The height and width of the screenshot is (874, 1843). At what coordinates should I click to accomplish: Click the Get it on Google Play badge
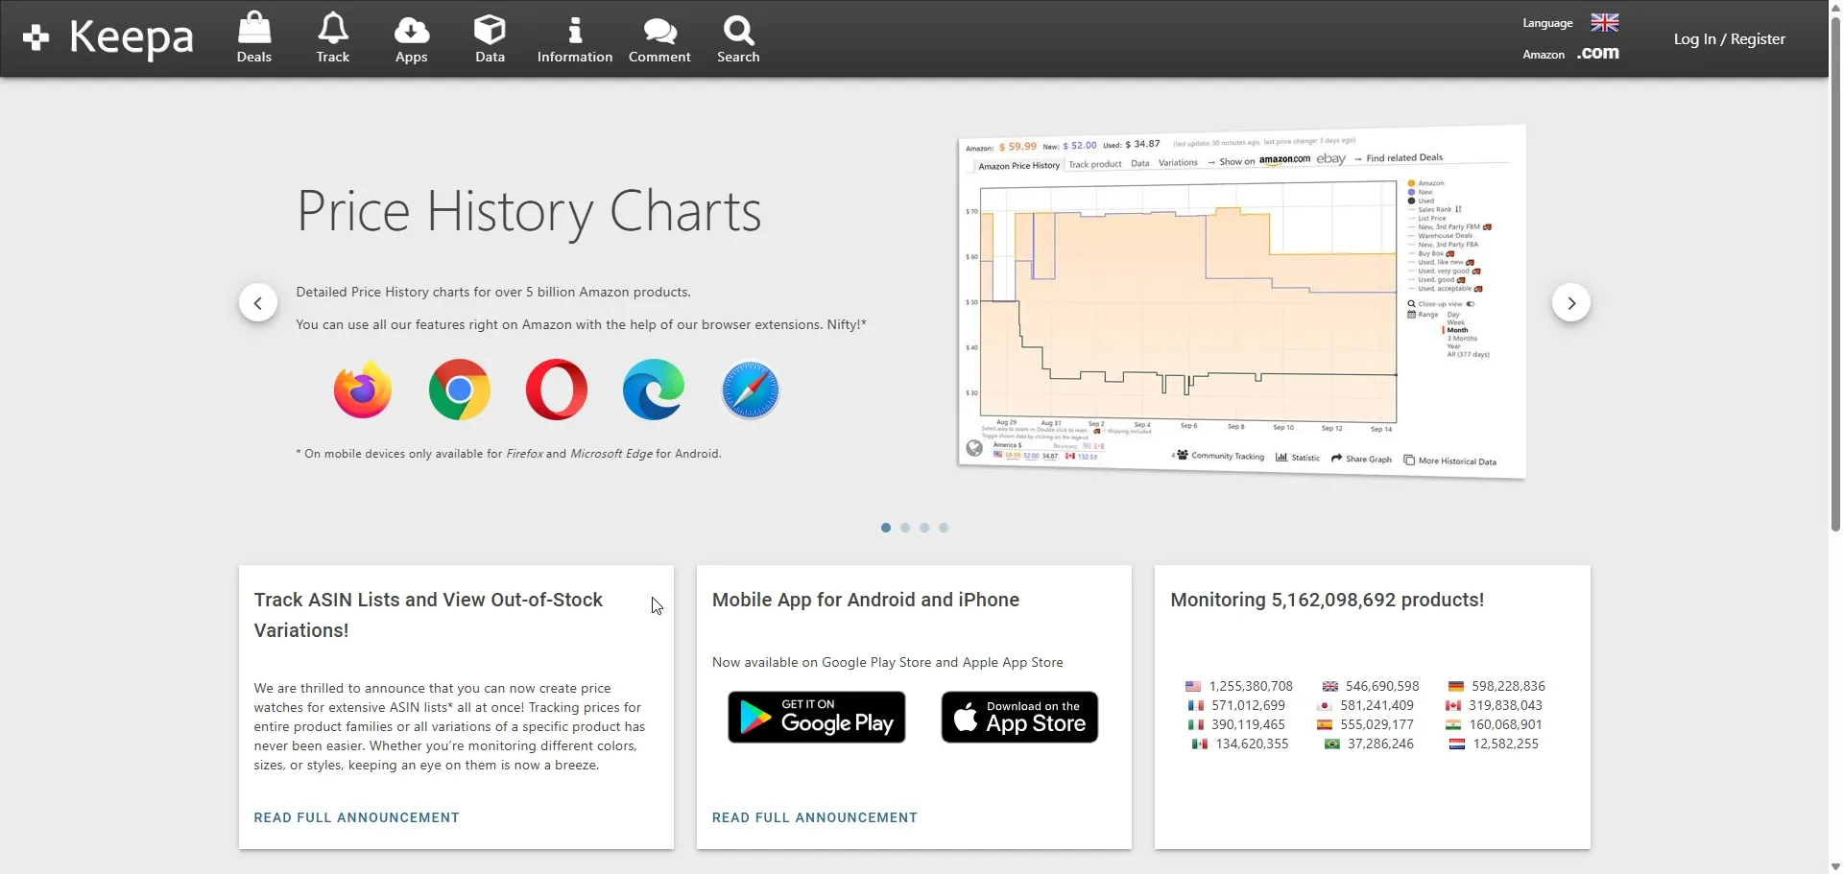[x=816, y=717]
